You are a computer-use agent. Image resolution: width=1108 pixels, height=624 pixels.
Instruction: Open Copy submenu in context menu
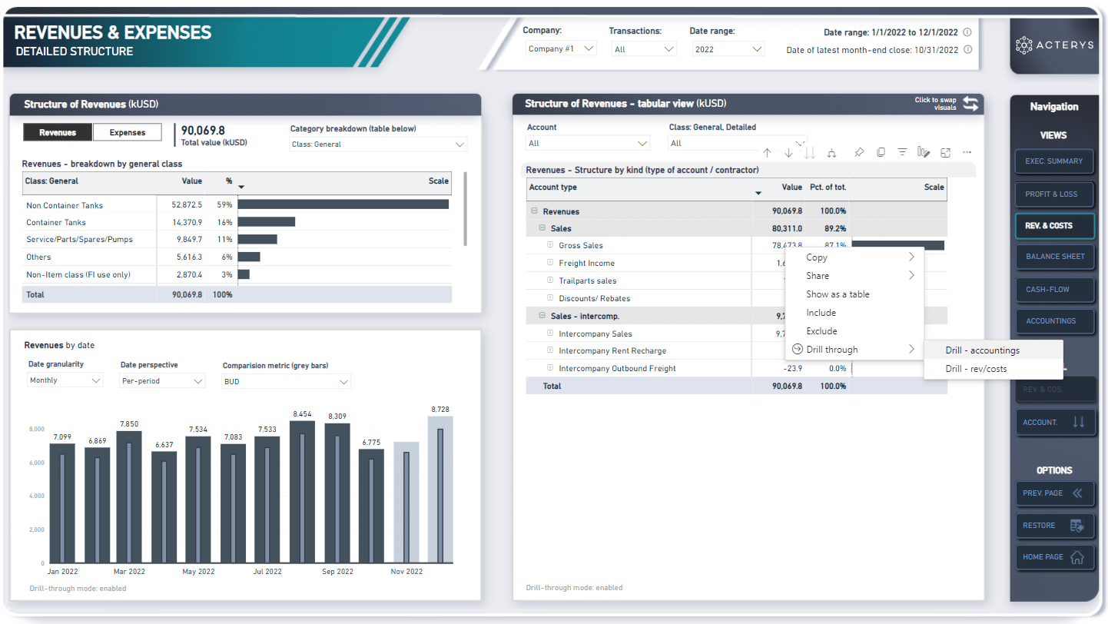[x=854, y=257]
